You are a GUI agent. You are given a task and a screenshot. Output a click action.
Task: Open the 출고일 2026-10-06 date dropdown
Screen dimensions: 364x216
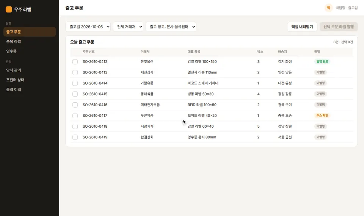click(x=88, y=27)
